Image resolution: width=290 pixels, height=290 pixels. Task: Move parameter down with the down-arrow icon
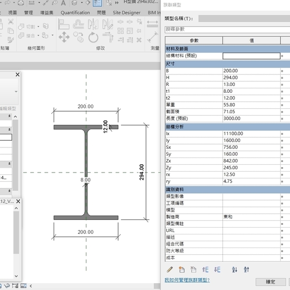click(217, 269)
